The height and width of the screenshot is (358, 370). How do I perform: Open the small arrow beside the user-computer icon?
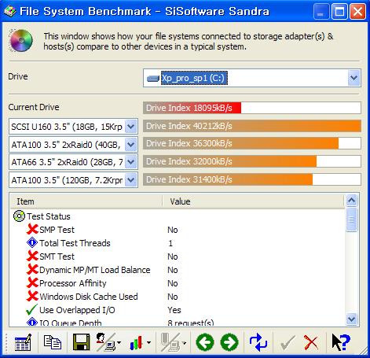(119, 343)
